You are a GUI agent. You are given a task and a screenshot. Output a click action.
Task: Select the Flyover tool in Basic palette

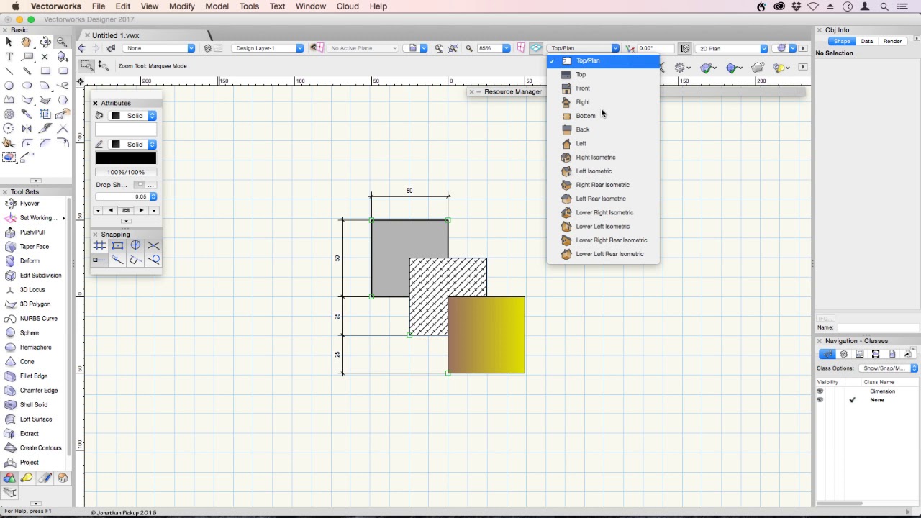45,42
